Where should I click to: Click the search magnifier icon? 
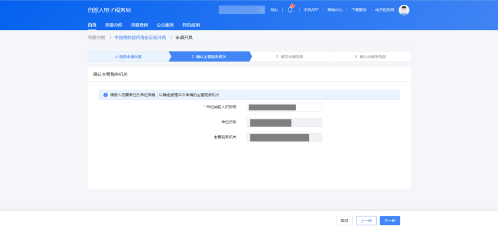pyautogui.click(x=261, y=10)
